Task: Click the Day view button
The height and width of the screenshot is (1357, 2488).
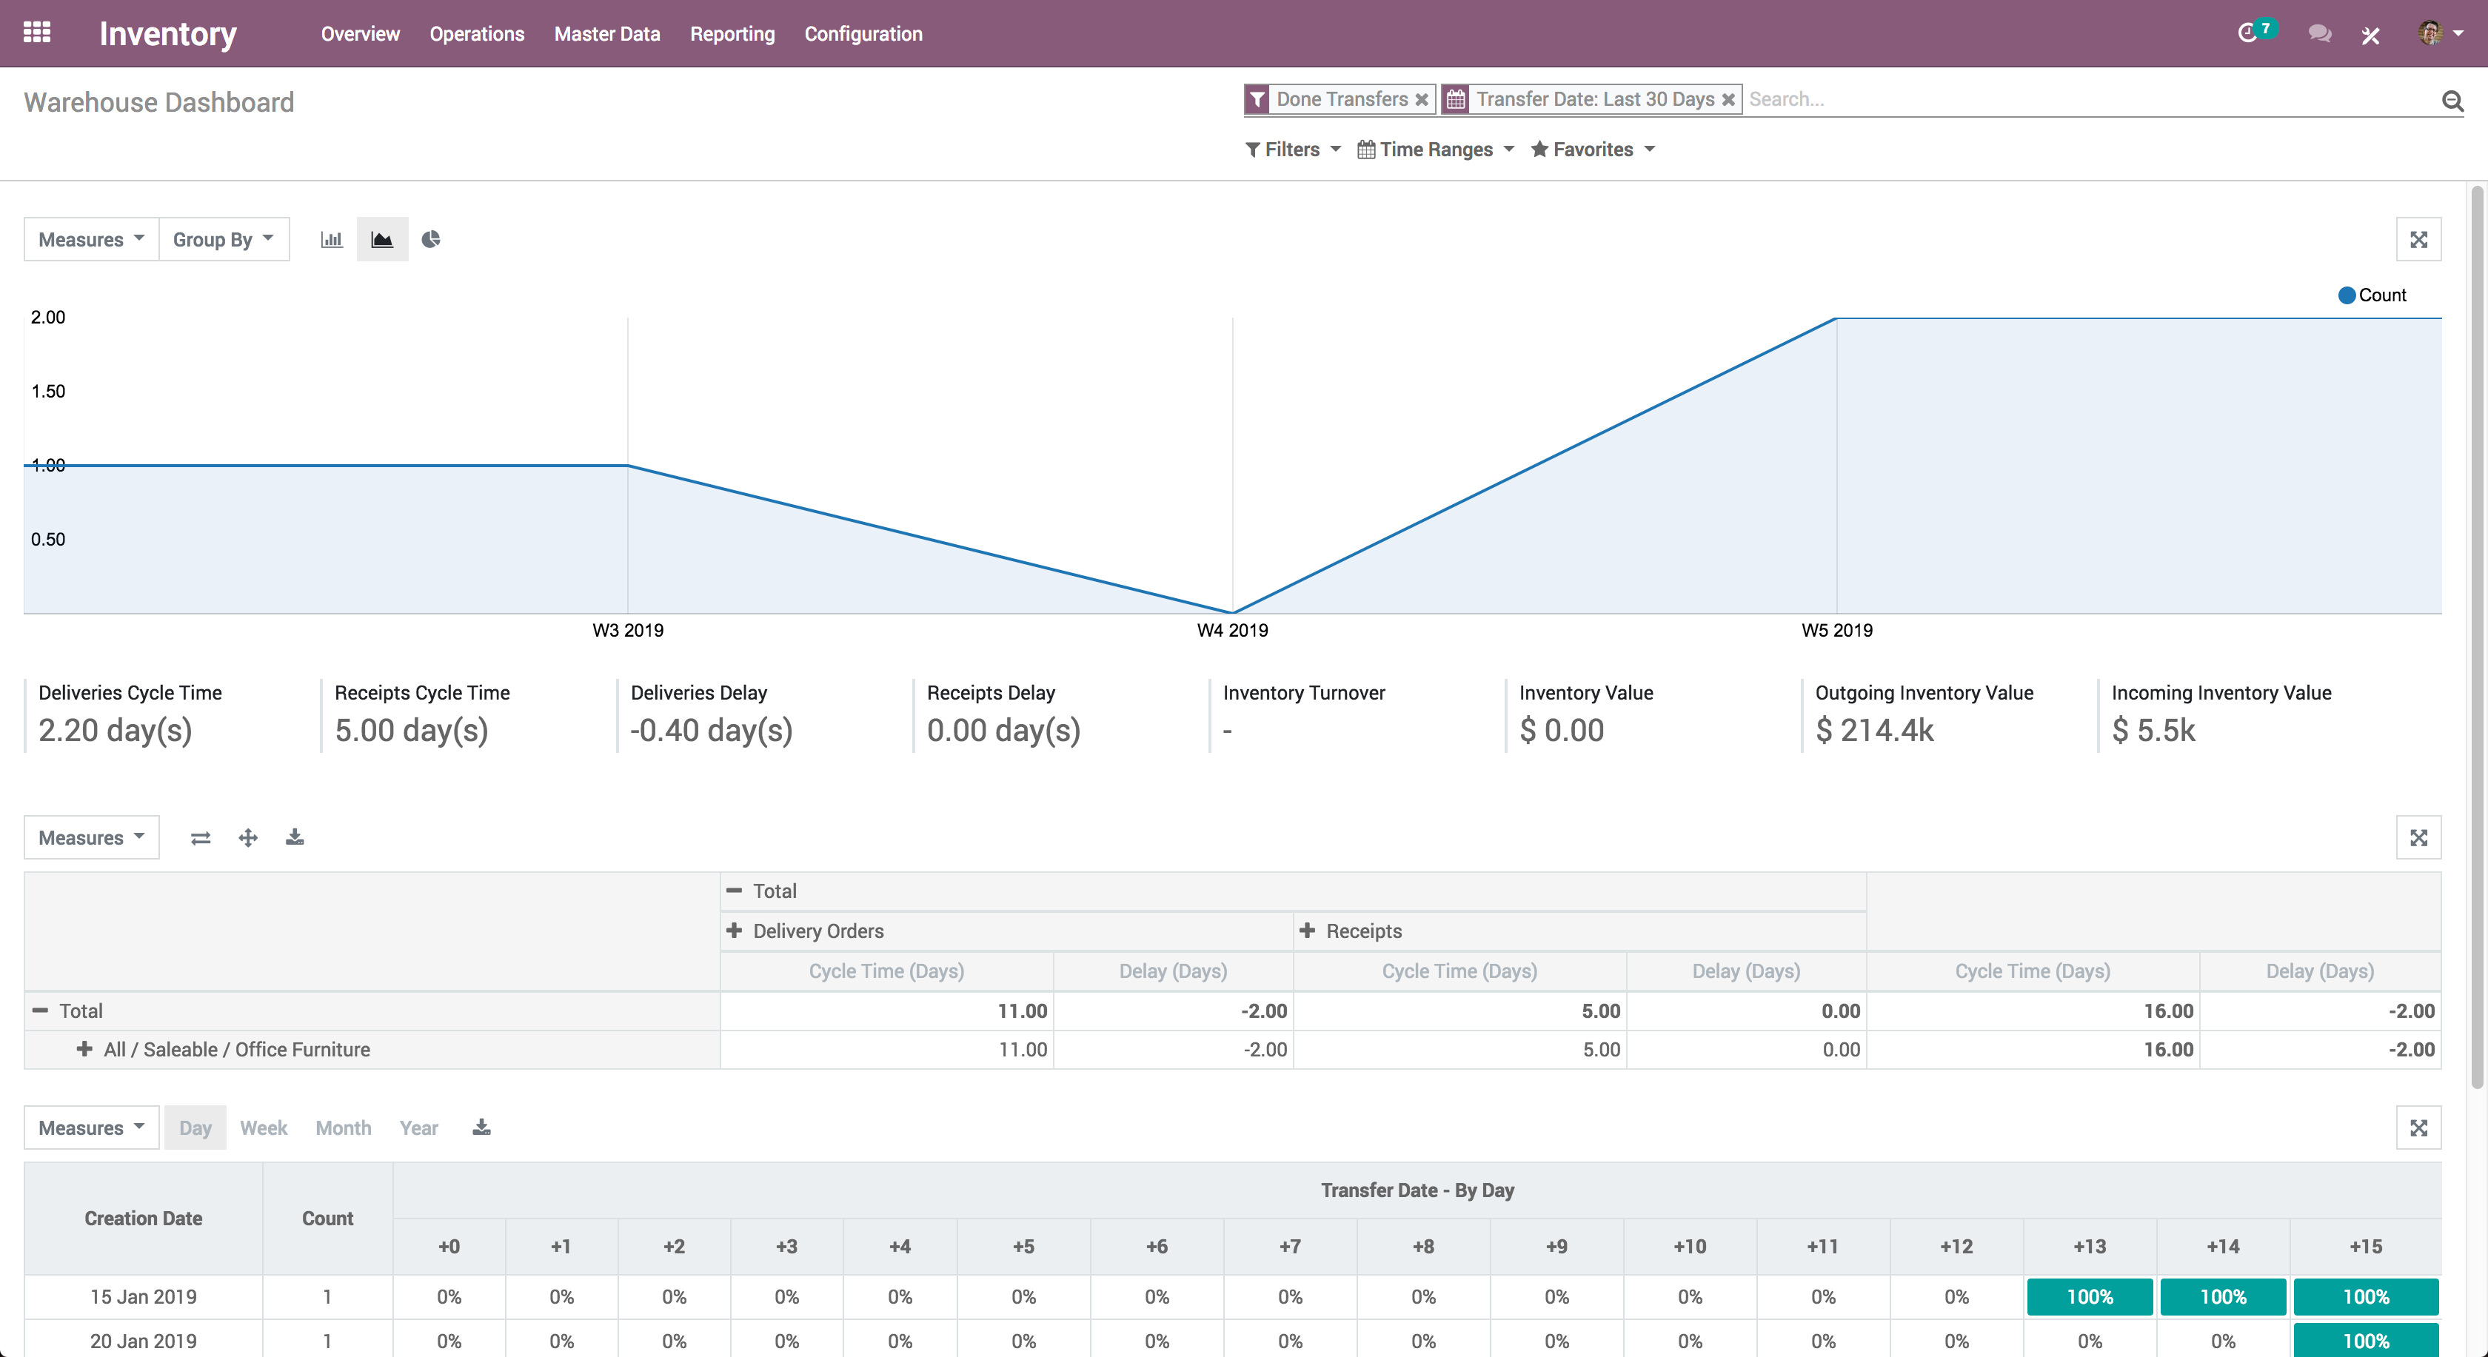Action: pos(195,1126)
